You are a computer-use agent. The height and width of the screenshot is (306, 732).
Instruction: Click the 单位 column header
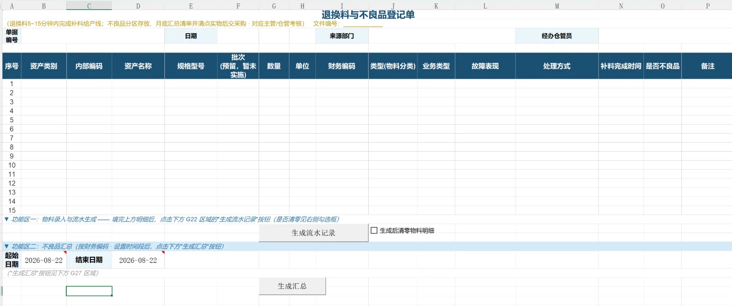pyautogui.click(x=302, y=66)
